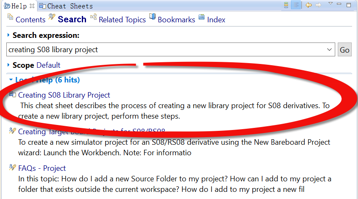Expand the Scope section arrow

8,65
